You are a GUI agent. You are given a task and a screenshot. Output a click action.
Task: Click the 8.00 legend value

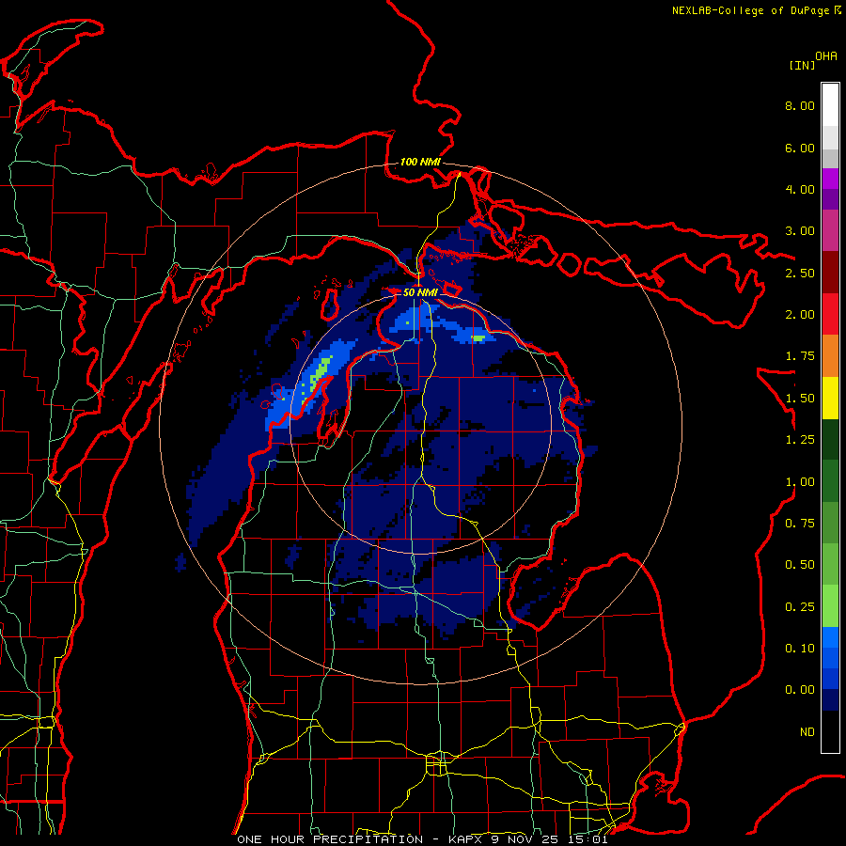pos(800,105)
